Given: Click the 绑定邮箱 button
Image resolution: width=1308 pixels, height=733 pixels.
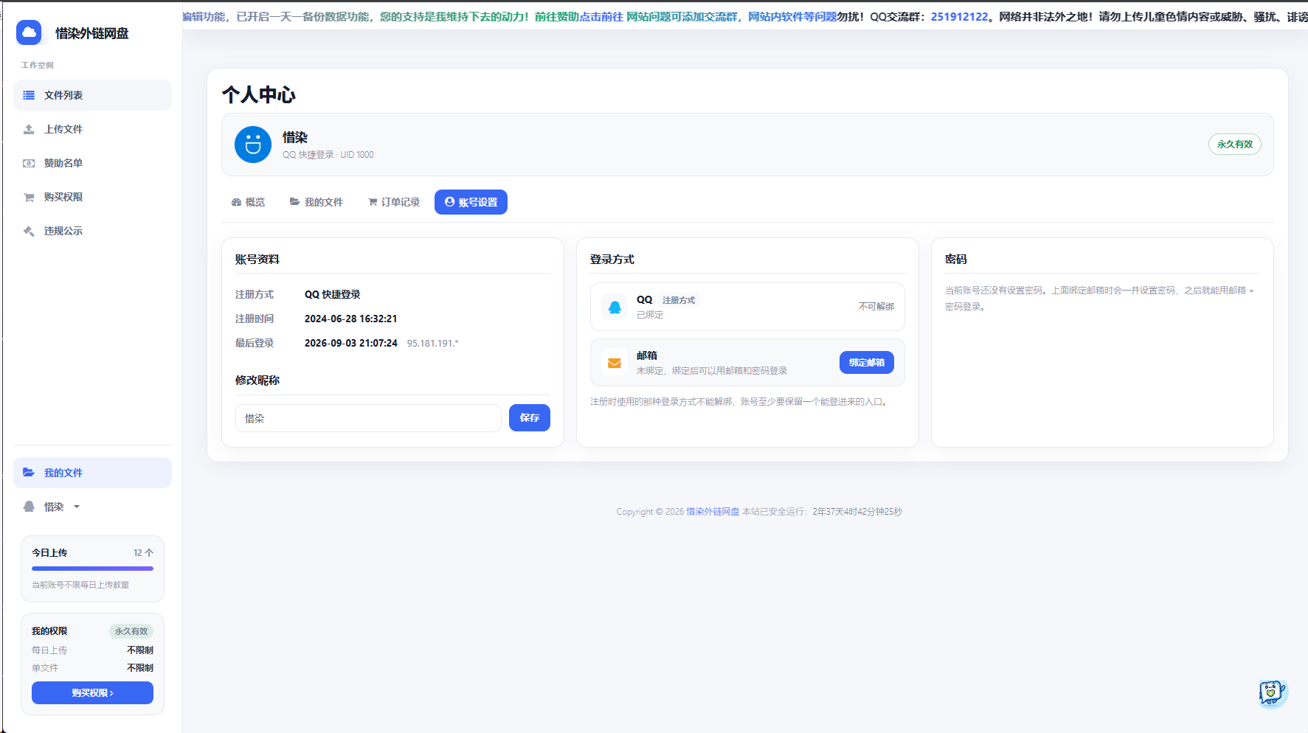Looking at the screenshot, I should click(x=867, y=362).
